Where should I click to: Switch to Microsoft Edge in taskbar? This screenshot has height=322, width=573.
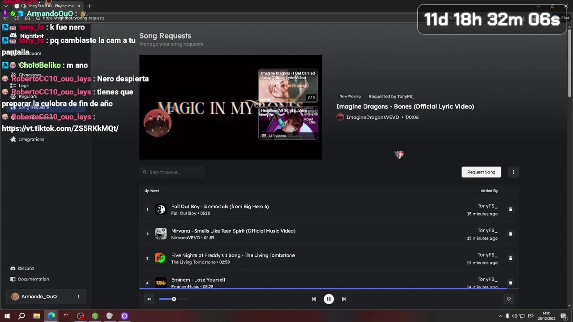pos(51,316)
